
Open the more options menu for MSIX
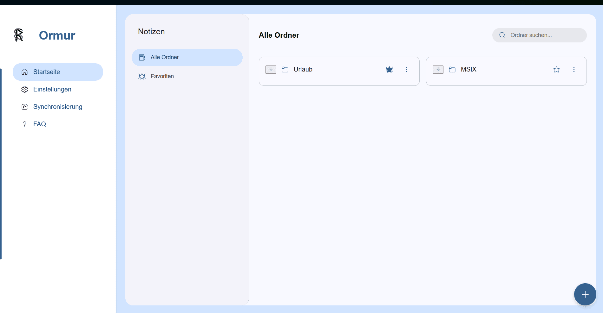point(574,69)
